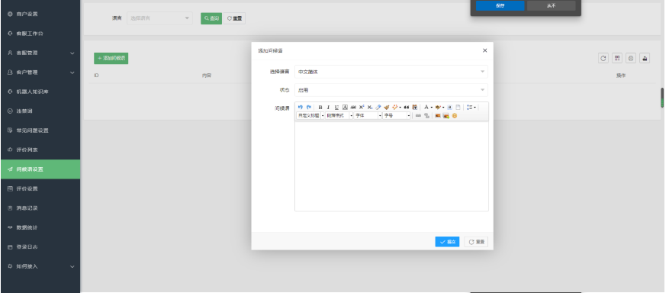This screenshot has width=669, height=293.
Task: Click 重置 next to the 查询 button
Action: click(234, 18)
